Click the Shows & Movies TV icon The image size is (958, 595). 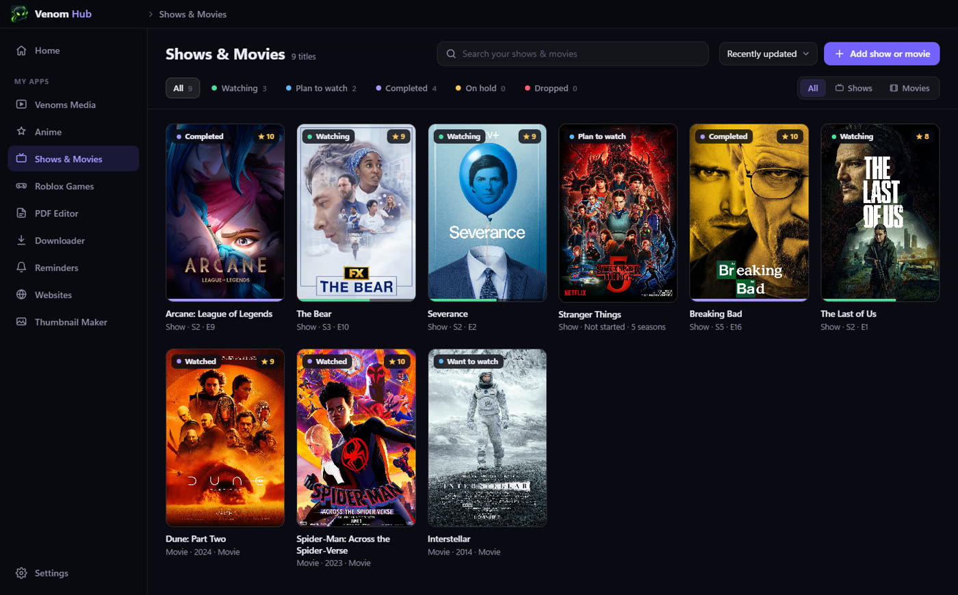21,159
